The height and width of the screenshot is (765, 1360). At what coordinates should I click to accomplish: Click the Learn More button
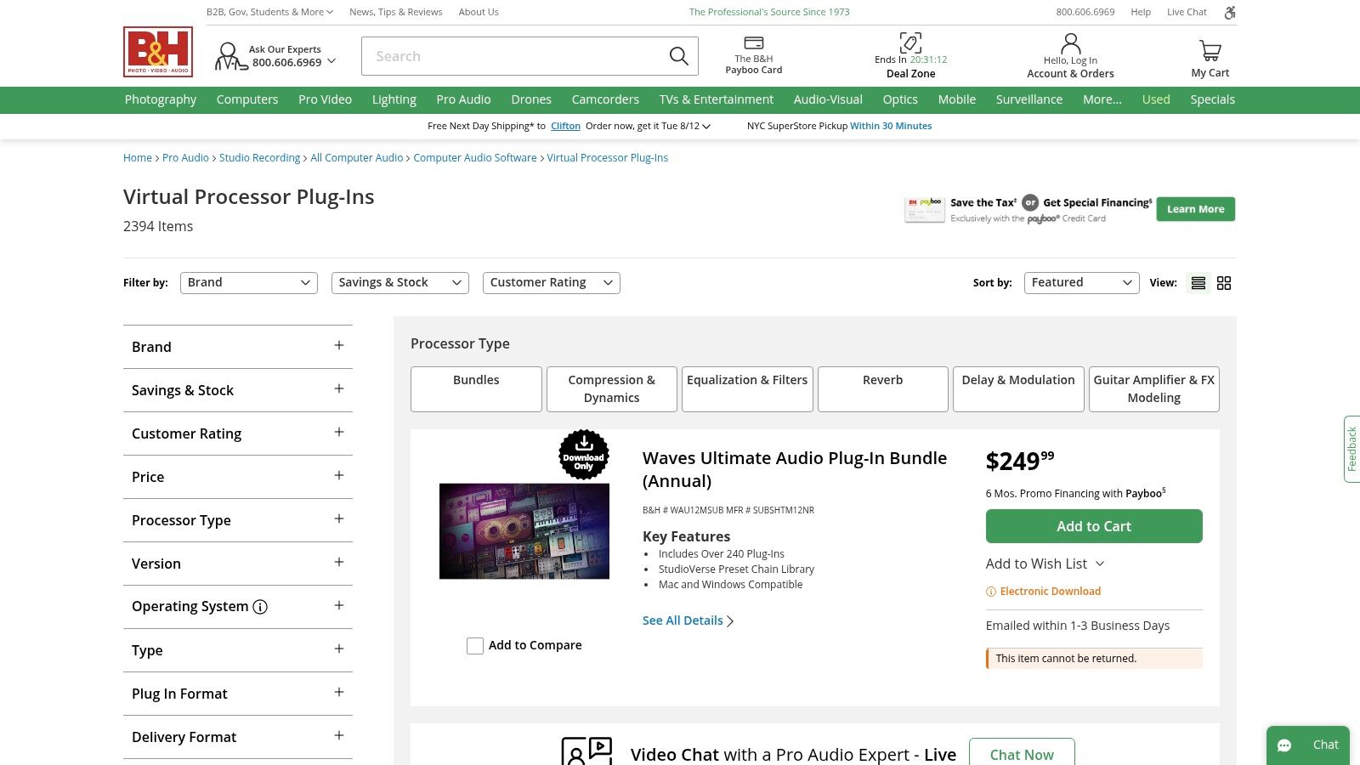pyautogui.click(x=1195, y=209)
